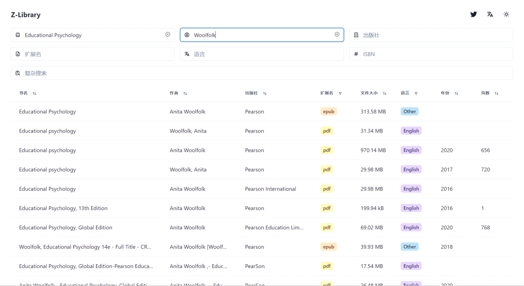The image size is (524, 286).
Task: Click epub tag in 313.58 MB row
Action: 328,111
